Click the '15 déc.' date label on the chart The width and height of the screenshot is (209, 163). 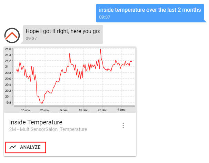pos(84,110)
